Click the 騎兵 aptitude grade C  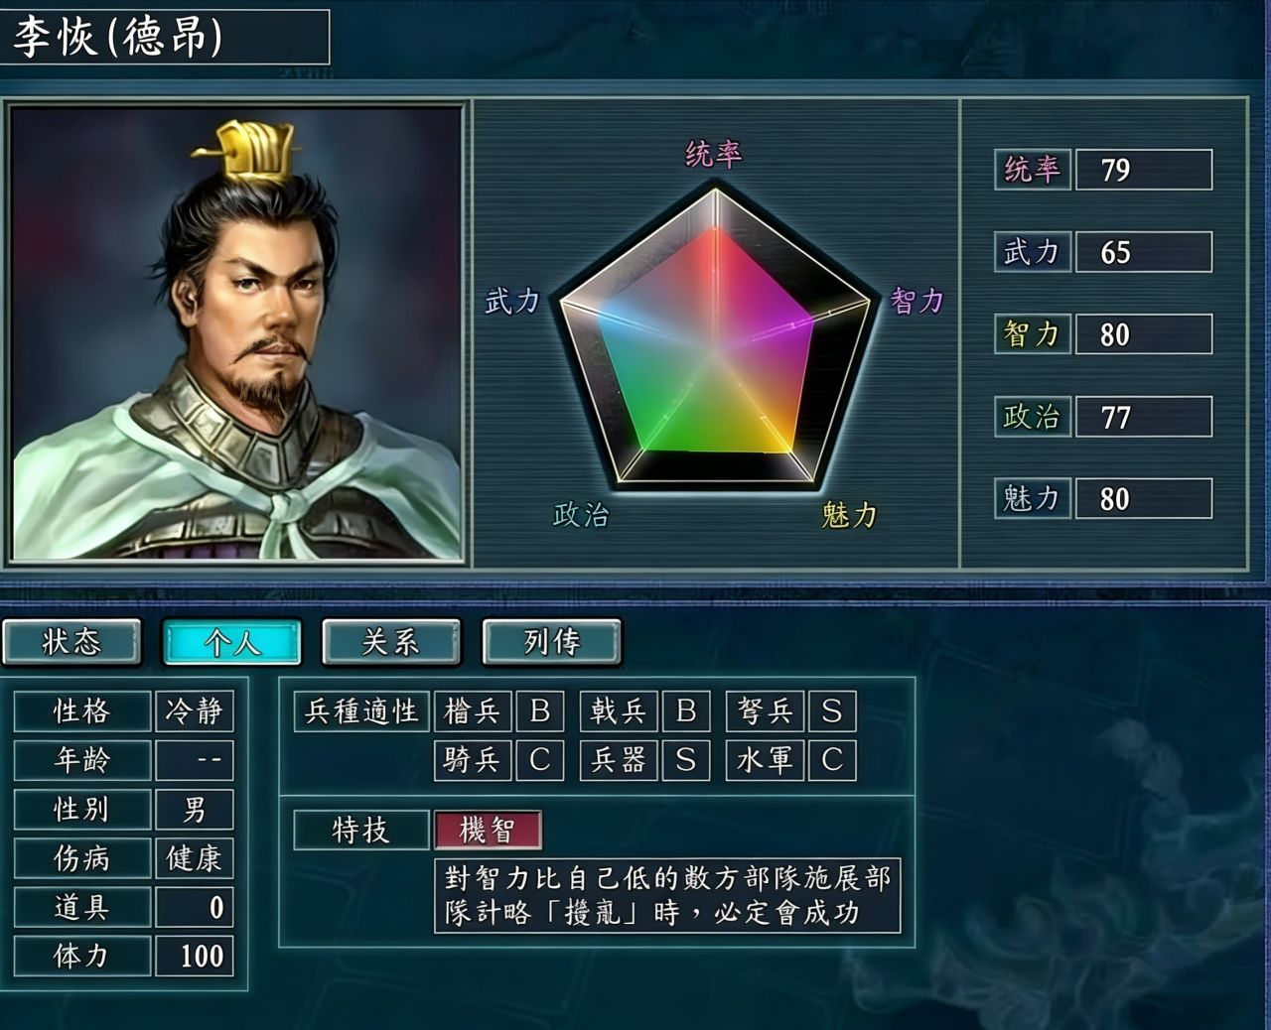[x=539, y=760]
